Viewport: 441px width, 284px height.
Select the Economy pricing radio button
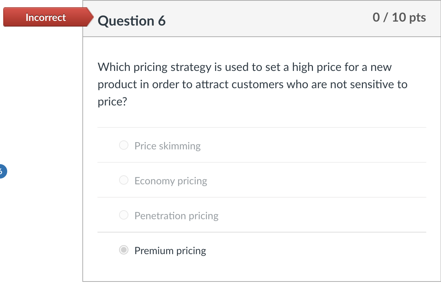124,180
